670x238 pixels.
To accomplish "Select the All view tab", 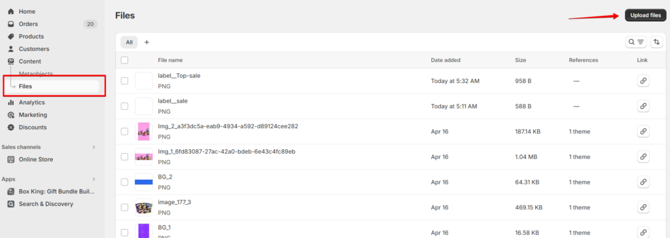I will pos(129,42).
